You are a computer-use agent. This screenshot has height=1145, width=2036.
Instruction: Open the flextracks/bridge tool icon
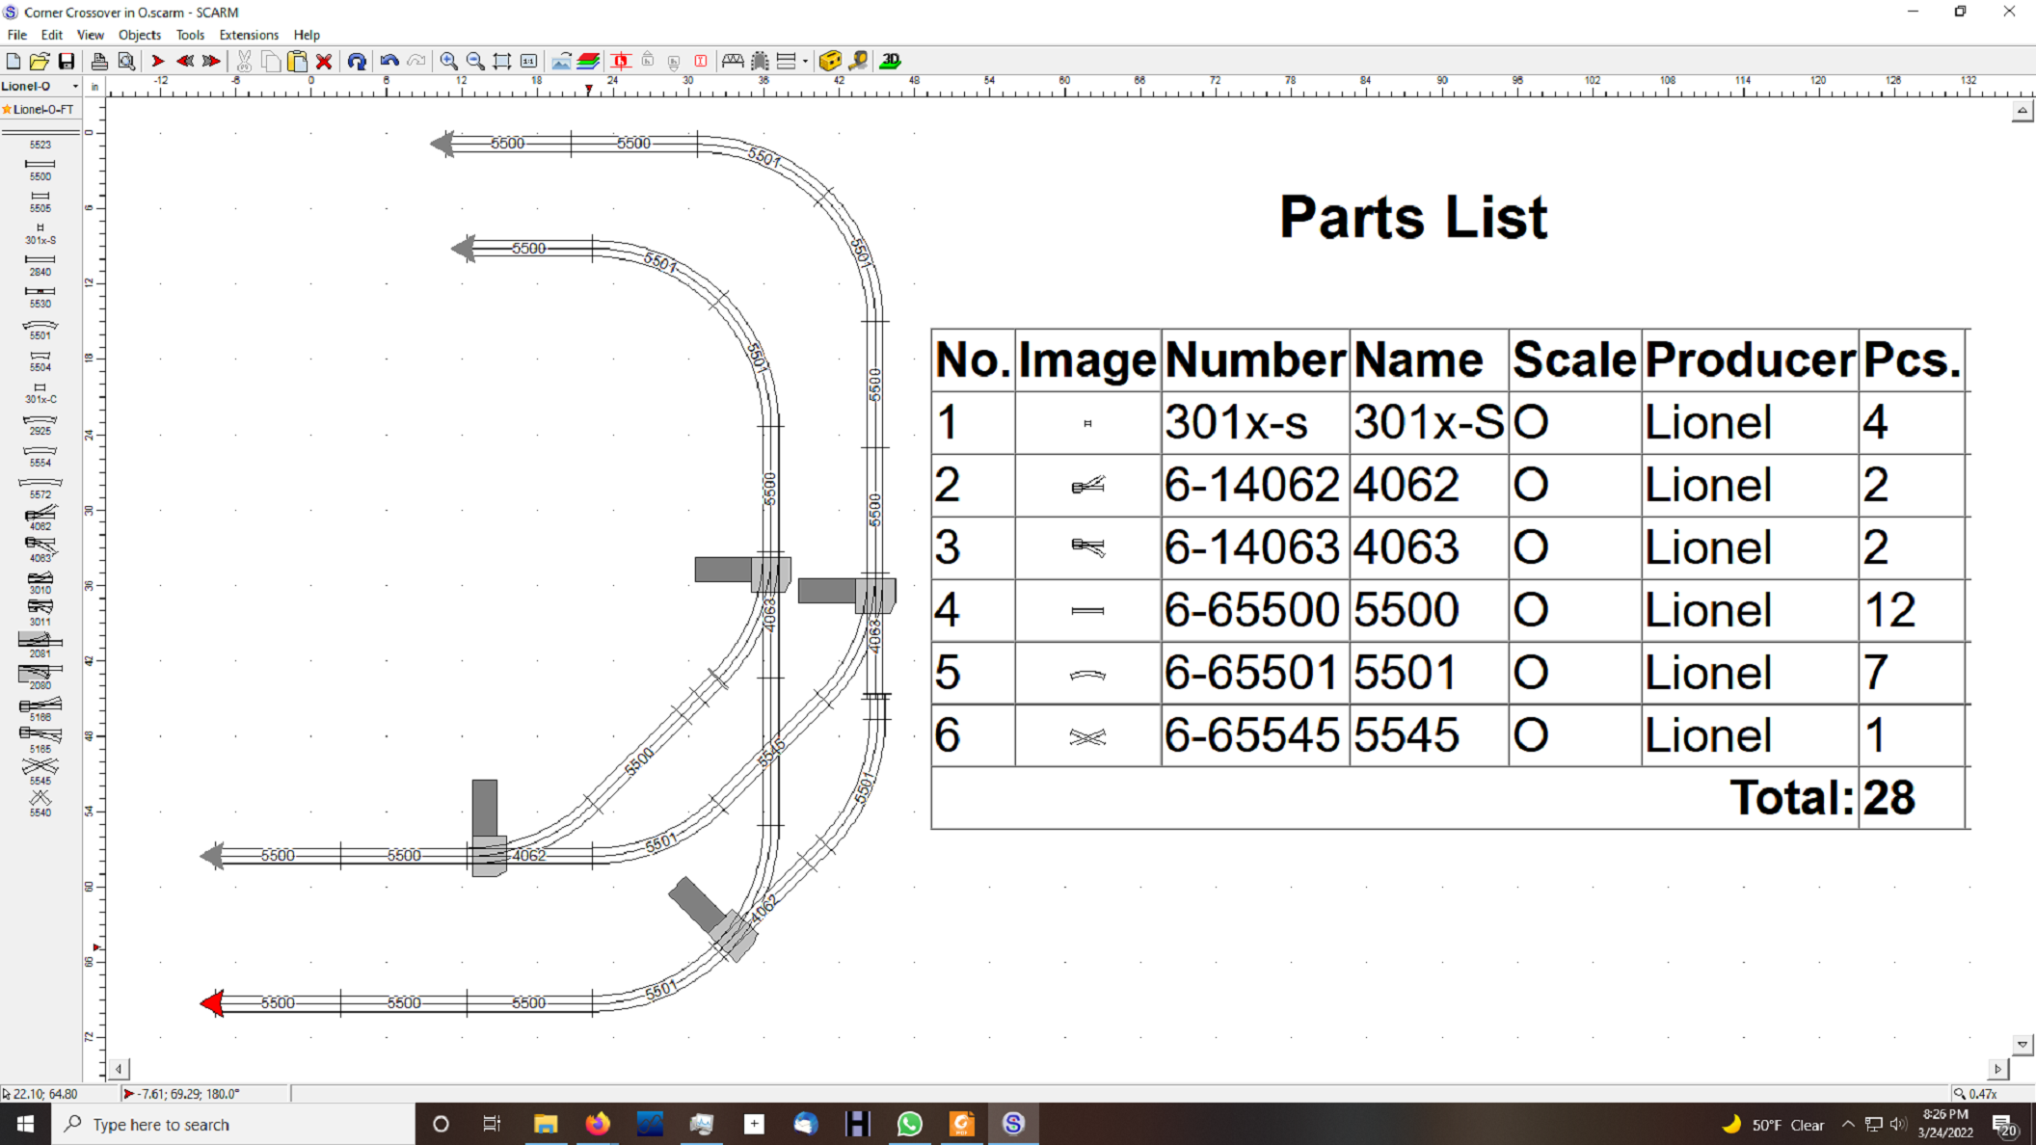[733, 61]
